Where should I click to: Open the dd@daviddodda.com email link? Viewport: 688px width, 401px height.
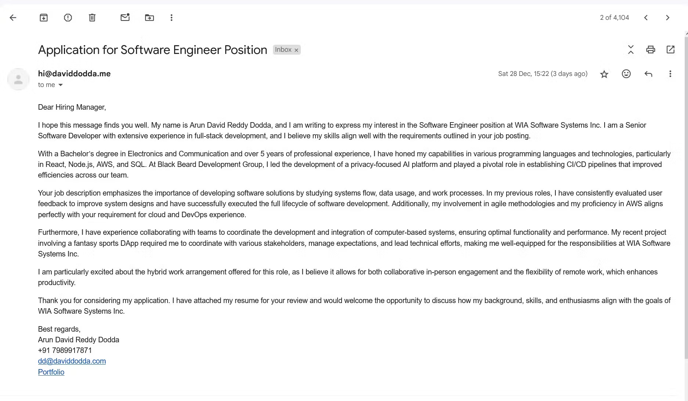72,361
